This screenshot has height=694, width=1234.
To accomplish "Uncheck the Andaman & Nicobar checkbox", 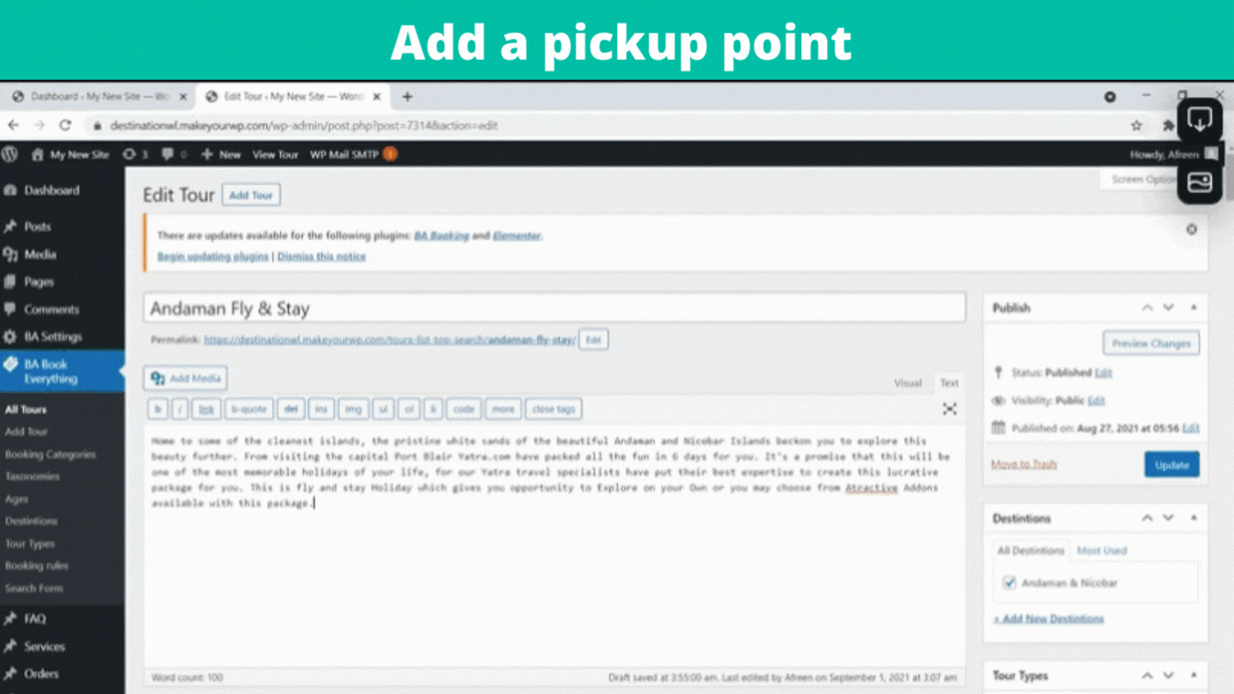I will (x=1009, y=583).
